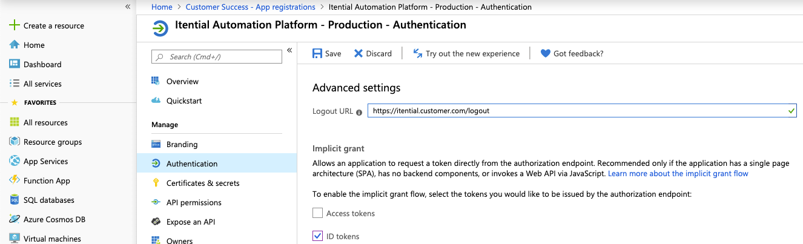Uncheck the ID tokens checkbox

[317, 236]
